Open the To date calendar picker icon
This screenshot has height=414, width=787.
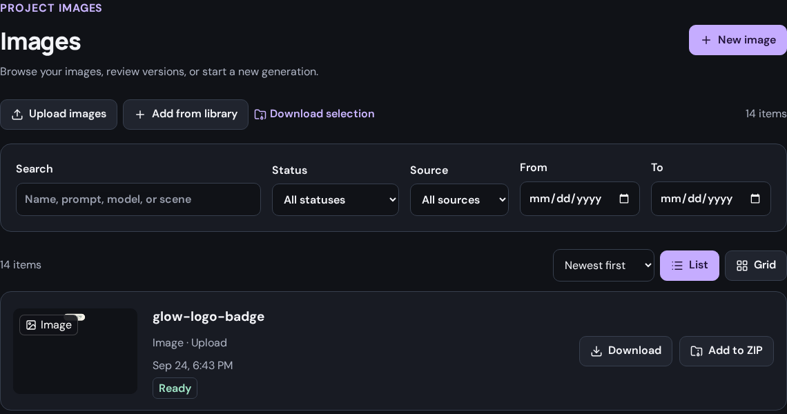coord(755,199)
